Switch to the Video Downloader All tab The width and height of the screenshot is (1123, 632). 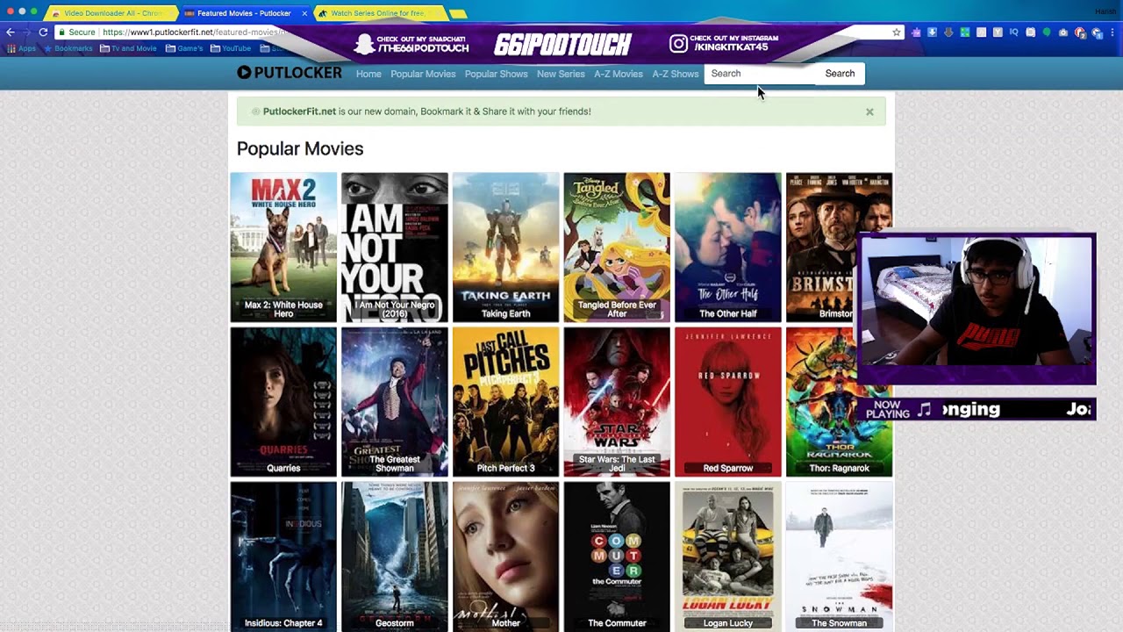(x=111, y=13)
